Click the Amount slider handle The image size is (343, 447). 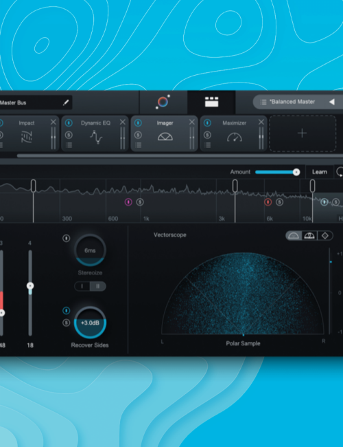click(296, 172)
